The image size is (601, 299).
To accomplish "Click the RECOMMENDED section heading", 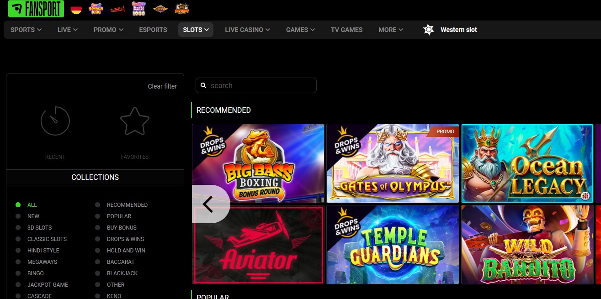I will click(x=223, y=110).
